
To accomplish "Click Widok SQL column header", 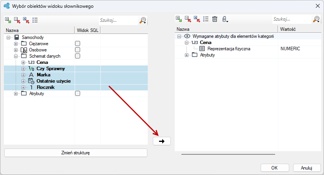I will click(88, 30).
